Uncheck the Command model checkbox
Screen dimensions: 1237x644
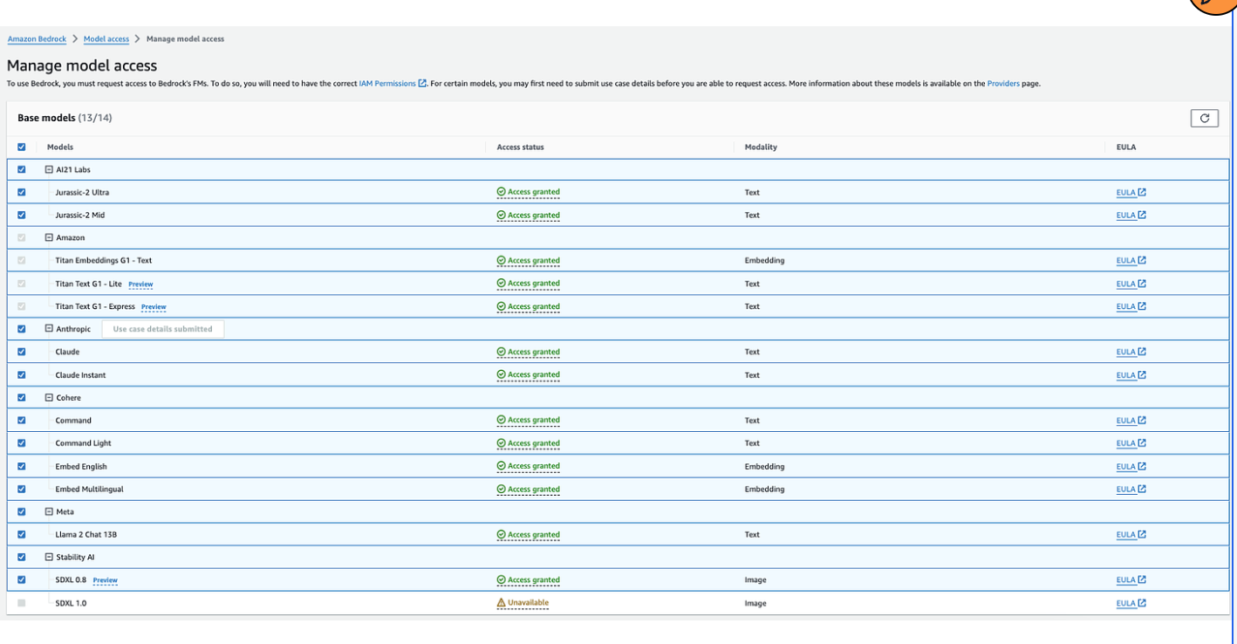click(22, 420)
